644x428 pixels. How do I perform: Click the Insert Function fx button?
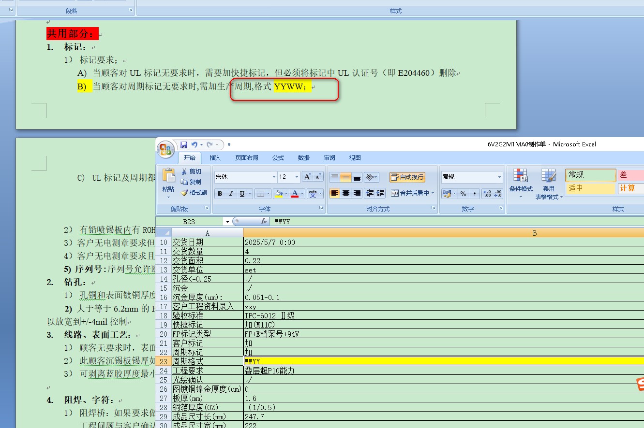tap(264, 221)
